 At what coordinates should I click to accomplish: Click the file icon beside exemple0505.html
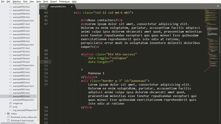tap(10, 17)
